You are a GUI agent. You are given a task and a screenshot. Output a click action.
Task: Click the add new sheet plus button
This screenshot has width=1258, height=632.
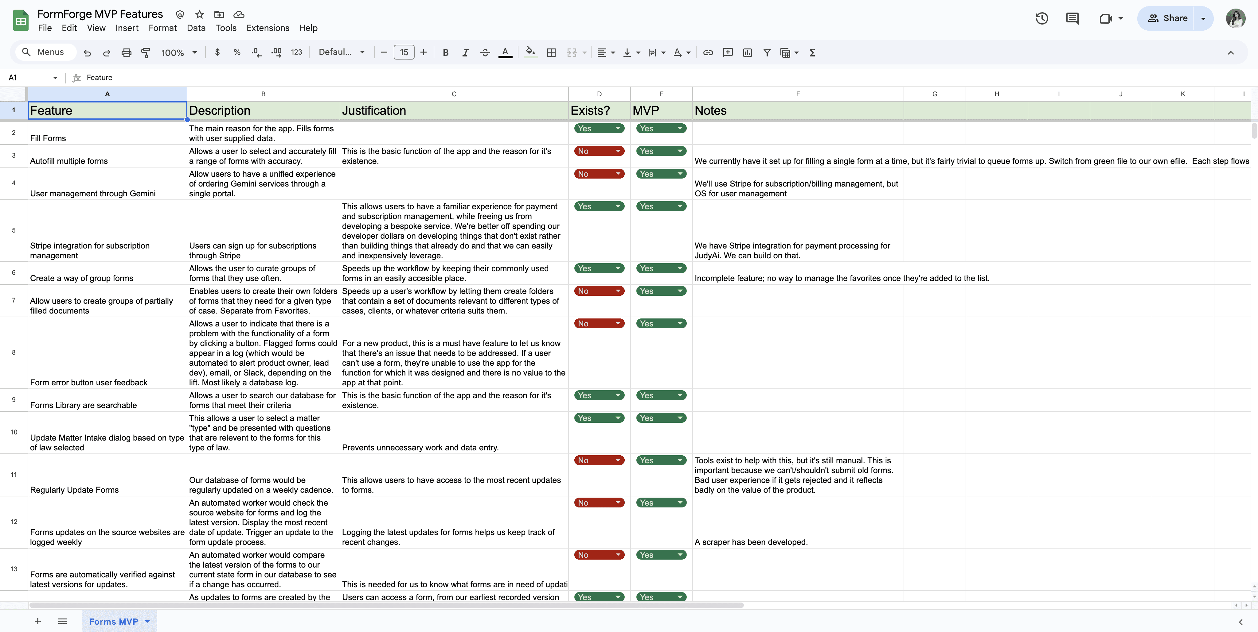click(37, 621)
